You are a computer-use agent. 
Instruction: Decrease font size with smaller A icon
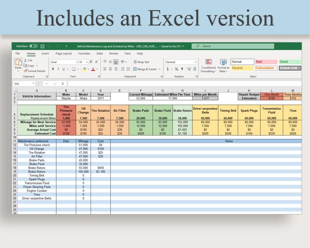[96, 62]
